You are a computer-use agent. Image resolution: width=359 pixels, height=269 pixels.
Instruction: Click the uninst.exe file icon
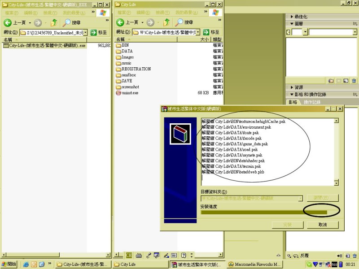118,93
